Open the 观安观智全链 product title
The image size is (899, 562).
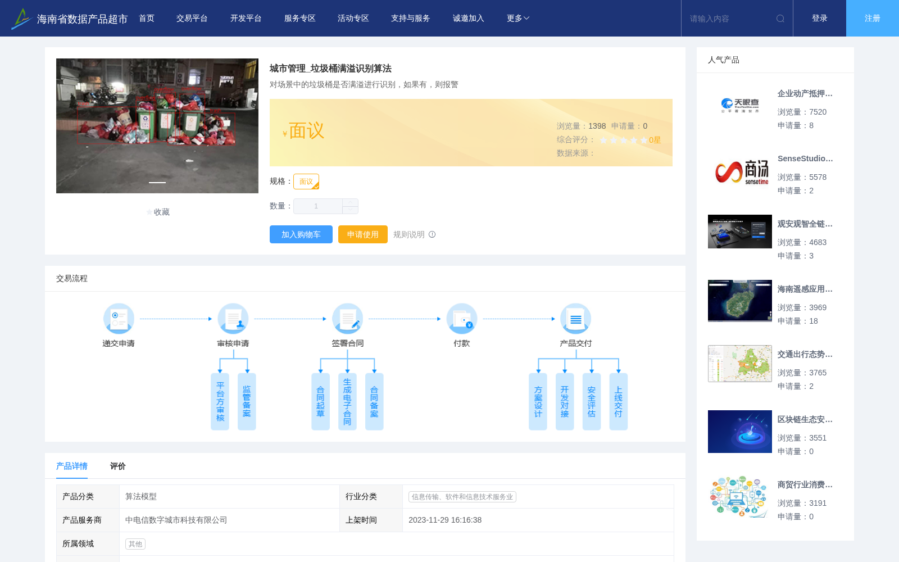(x=805, y=224)
